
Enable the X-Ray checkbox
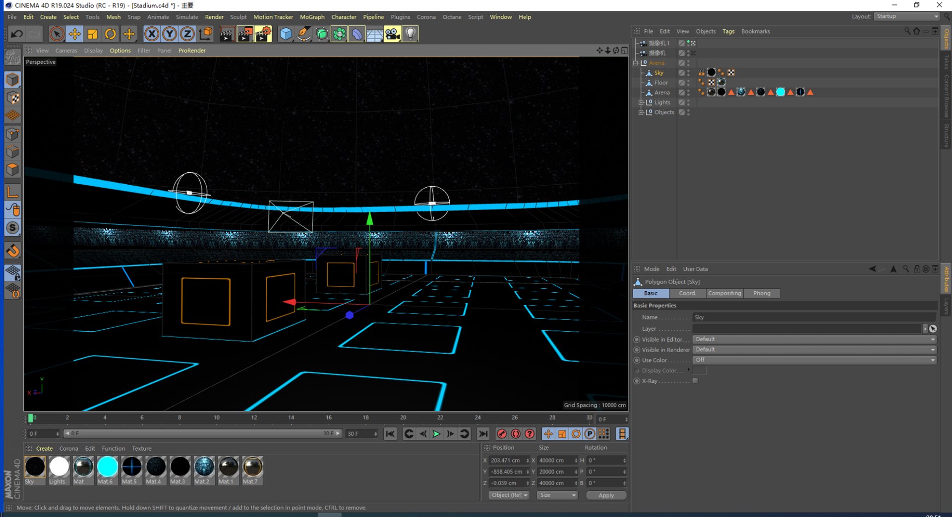point(695,381)
